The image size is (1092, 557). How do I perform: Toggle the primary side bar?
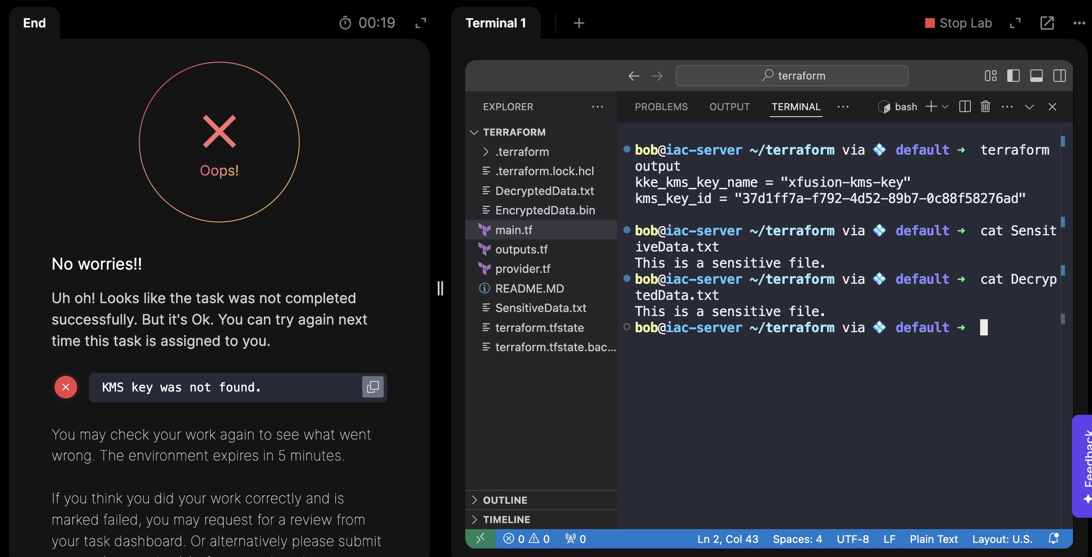(x=1013, y=76)
